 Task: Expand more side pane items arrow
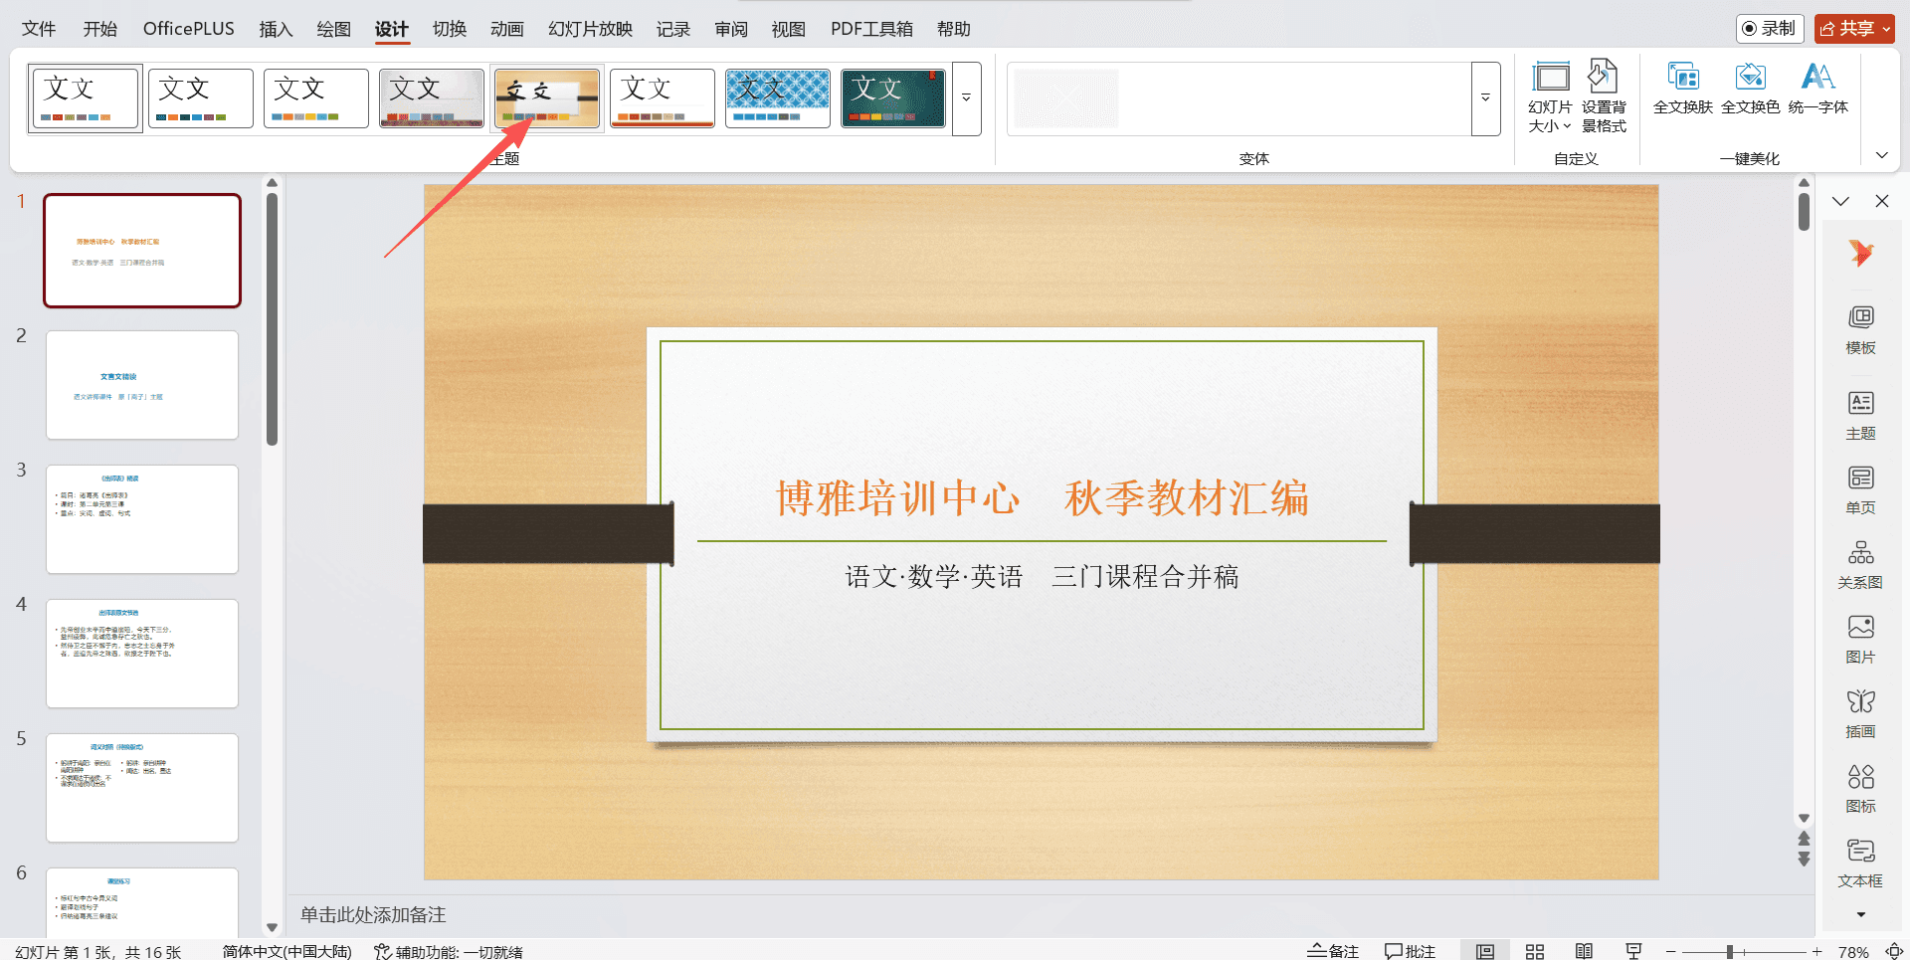coord(1861,914)
